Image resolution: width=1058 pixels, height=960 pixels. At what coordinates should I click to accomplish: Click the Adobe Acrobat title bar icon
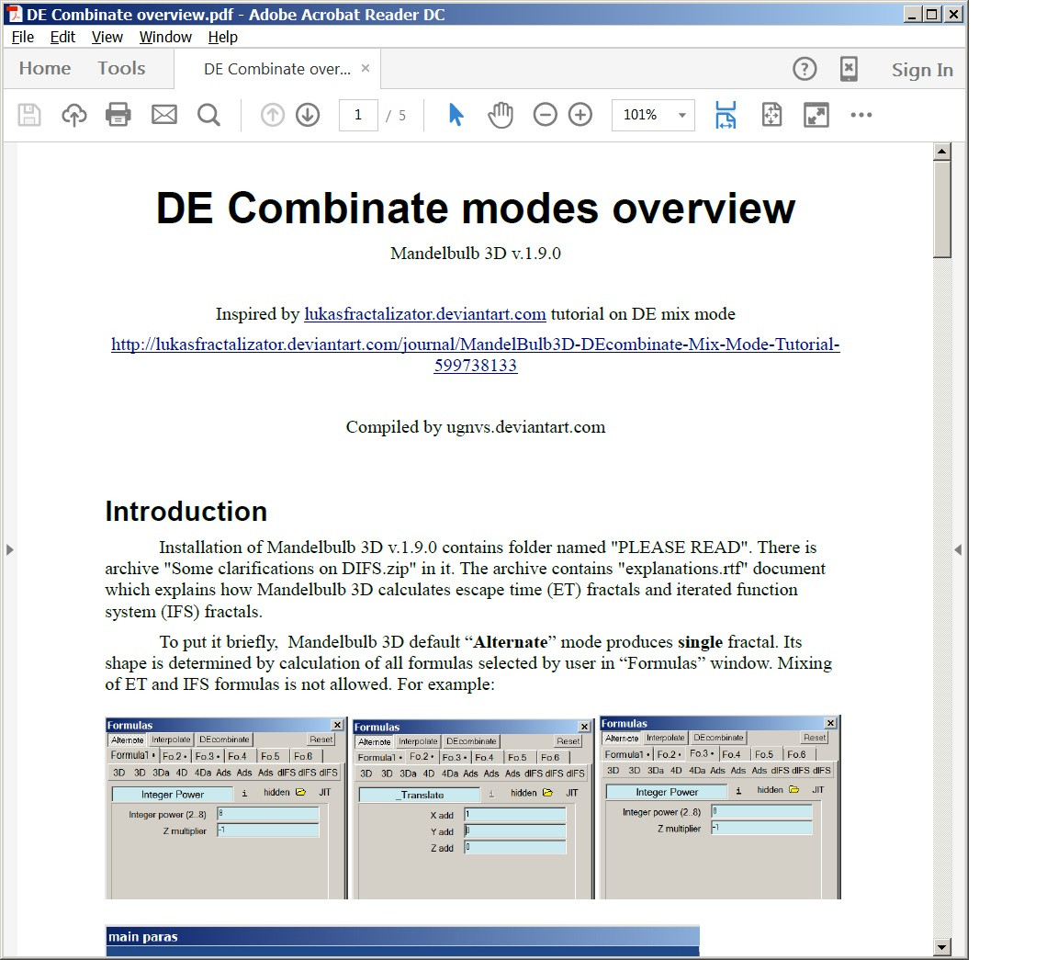15,14
